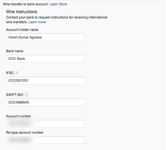Click the Wire instructions heading
This screenshot has width=166, height=150.
click(21, 12)
